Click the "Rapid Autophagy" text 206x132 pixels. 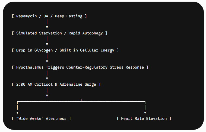(86, 33)
